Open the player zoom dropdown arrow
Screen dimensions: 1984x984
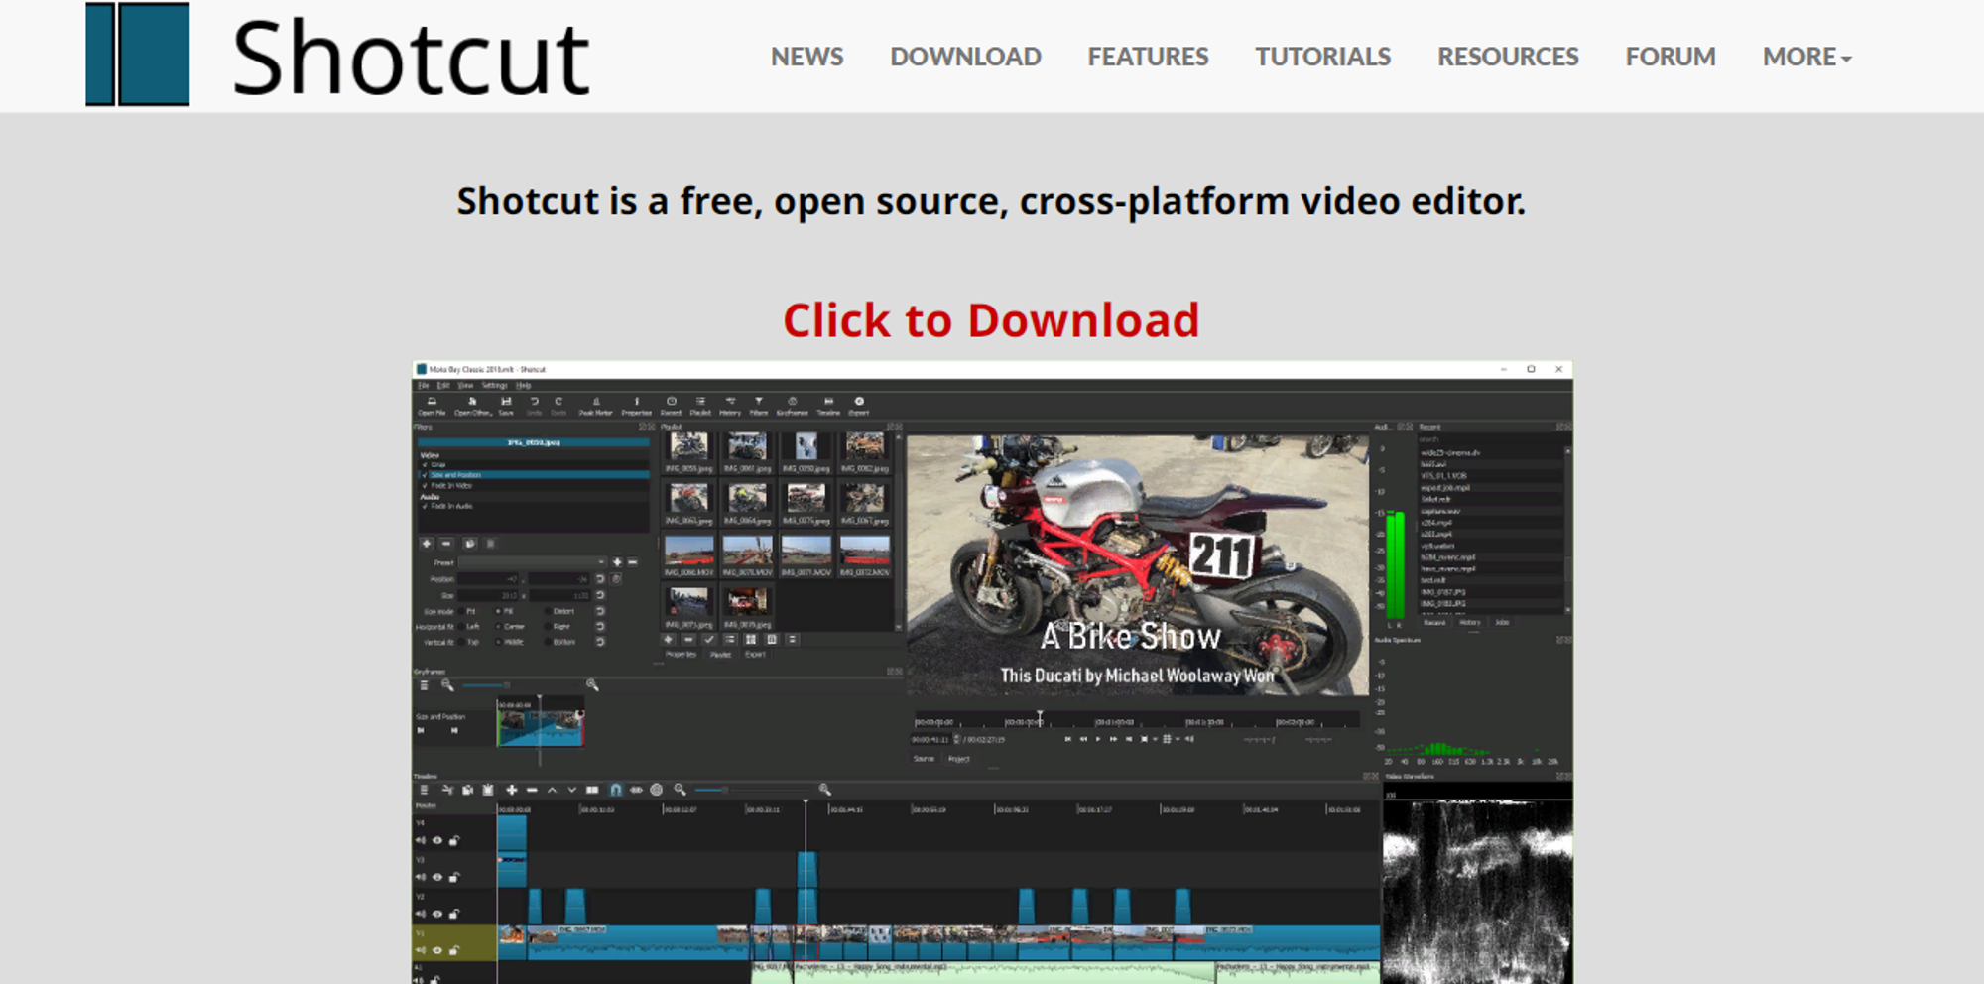click(1155, 739)
